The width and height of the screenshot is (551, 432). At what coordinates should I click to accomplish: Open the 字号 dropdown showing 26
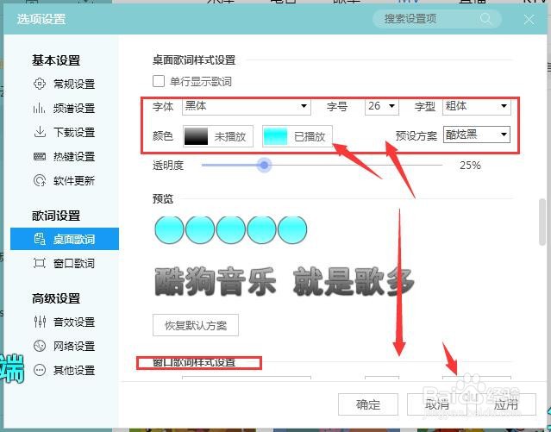point(382,106)
